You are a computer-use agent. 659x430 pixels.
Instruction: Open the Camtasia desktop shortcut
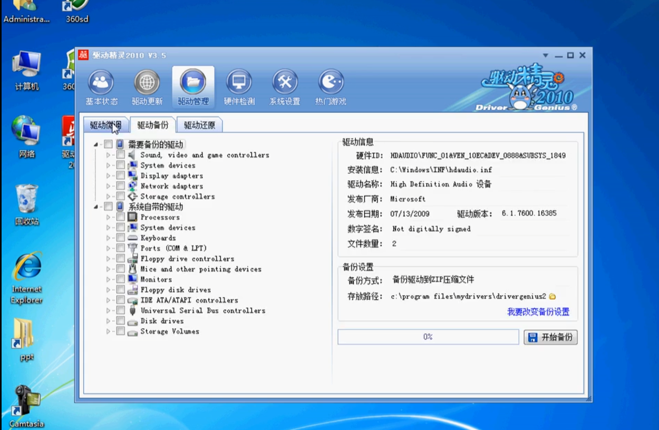point(26,407)
